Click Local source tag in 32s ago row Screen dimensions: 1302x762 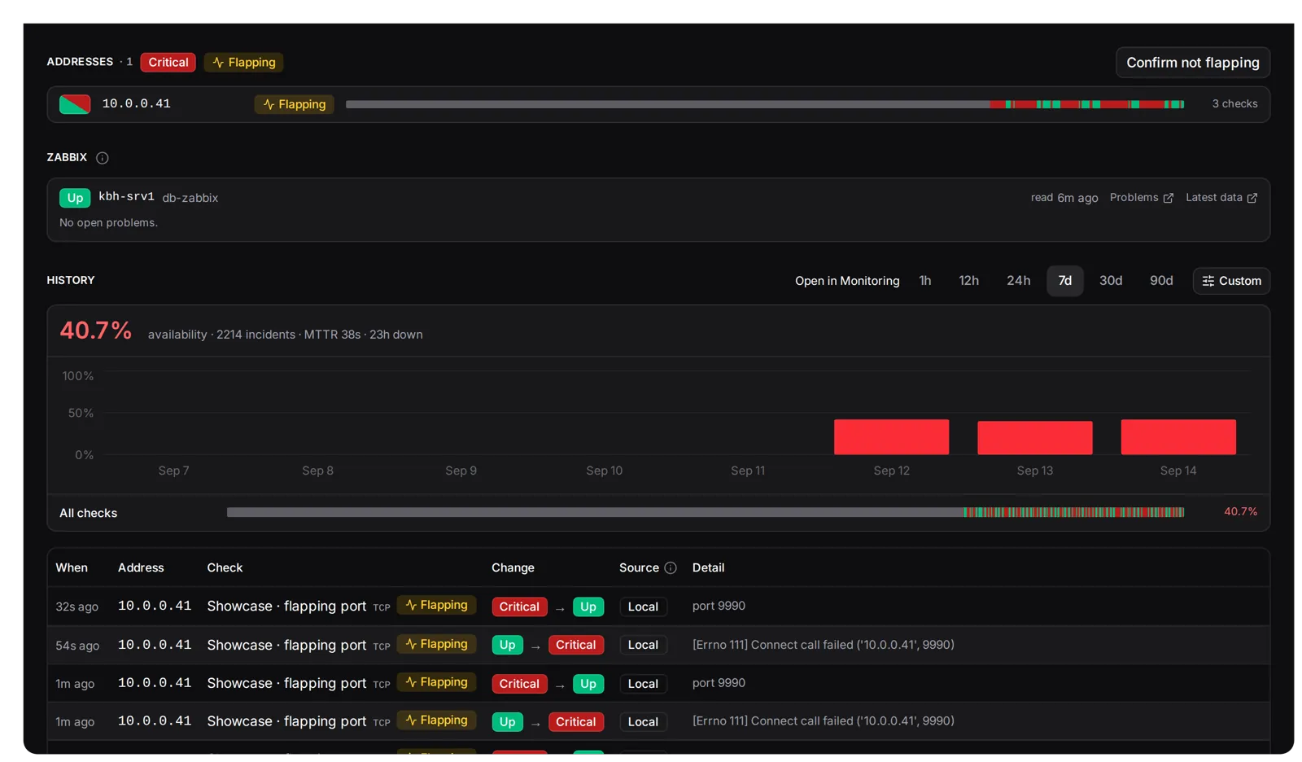[x=643, y=607]
